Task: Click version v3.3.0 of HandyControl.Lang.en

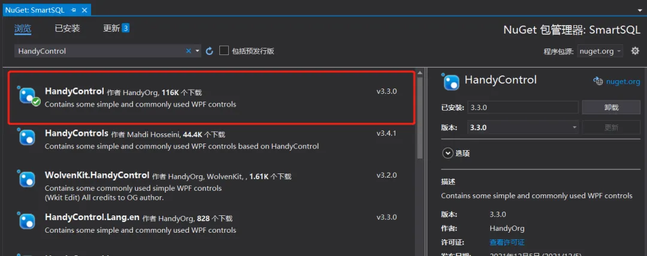Action: 386,217
